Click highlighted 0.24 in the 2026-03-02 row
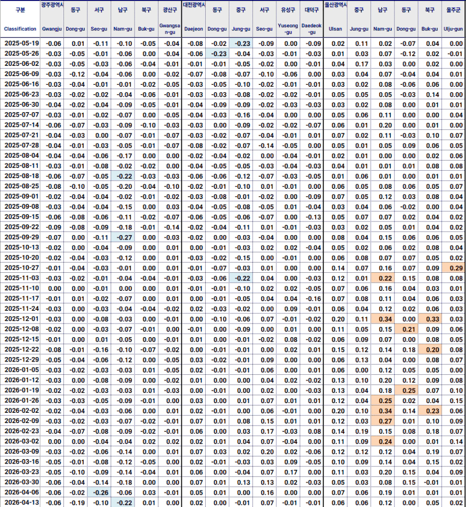Screen dimensions: 466x507 (x=382, y=441)
